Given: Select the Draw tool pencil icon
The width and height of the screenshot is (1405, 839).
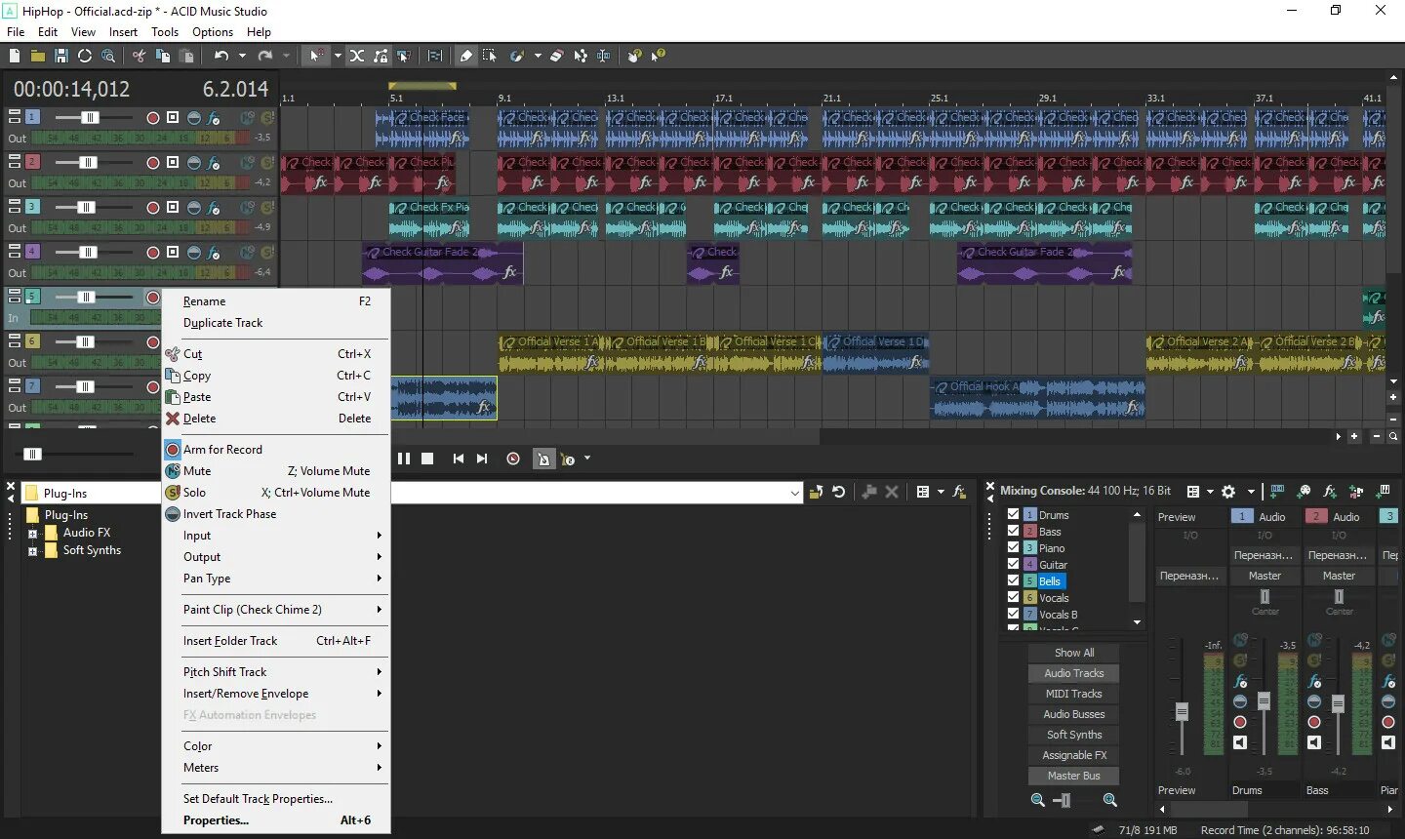Looking at the screenshot, I should 466,57.
